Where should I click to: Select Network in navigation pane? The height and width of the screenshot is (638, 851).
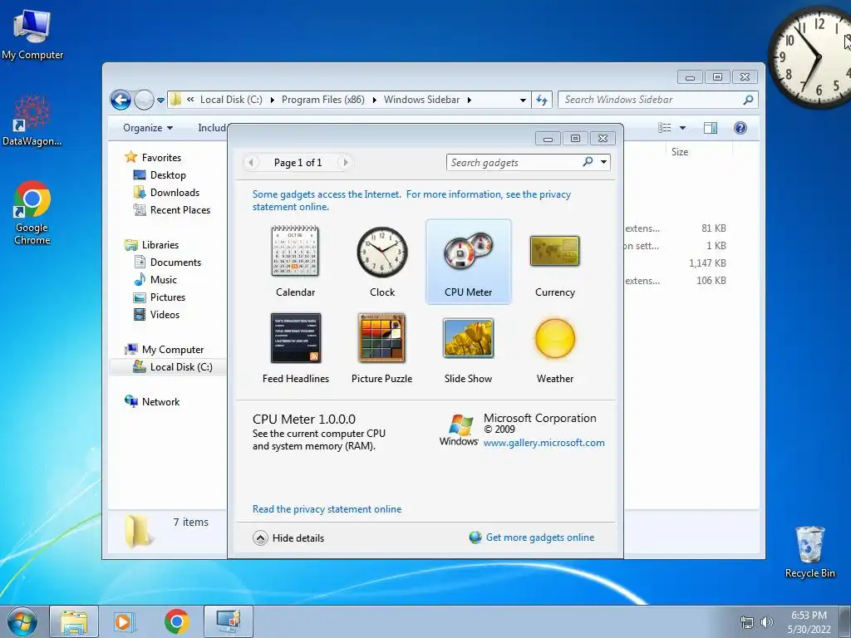point(160,402)
